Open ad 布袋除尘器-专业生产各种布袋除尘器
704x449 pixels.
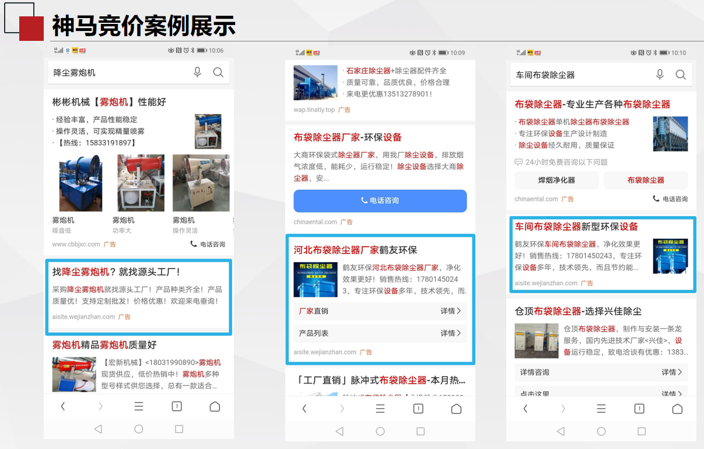click(x=593, y=105)
